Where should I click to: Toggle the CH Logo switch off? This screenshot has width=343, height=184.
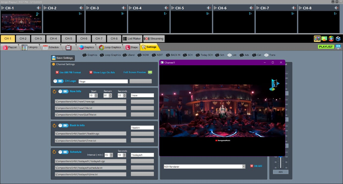pyautogui.click(x=58, y=81)
